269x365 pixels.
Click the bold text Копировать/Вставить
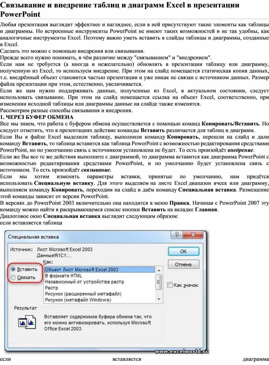point(230,124)
